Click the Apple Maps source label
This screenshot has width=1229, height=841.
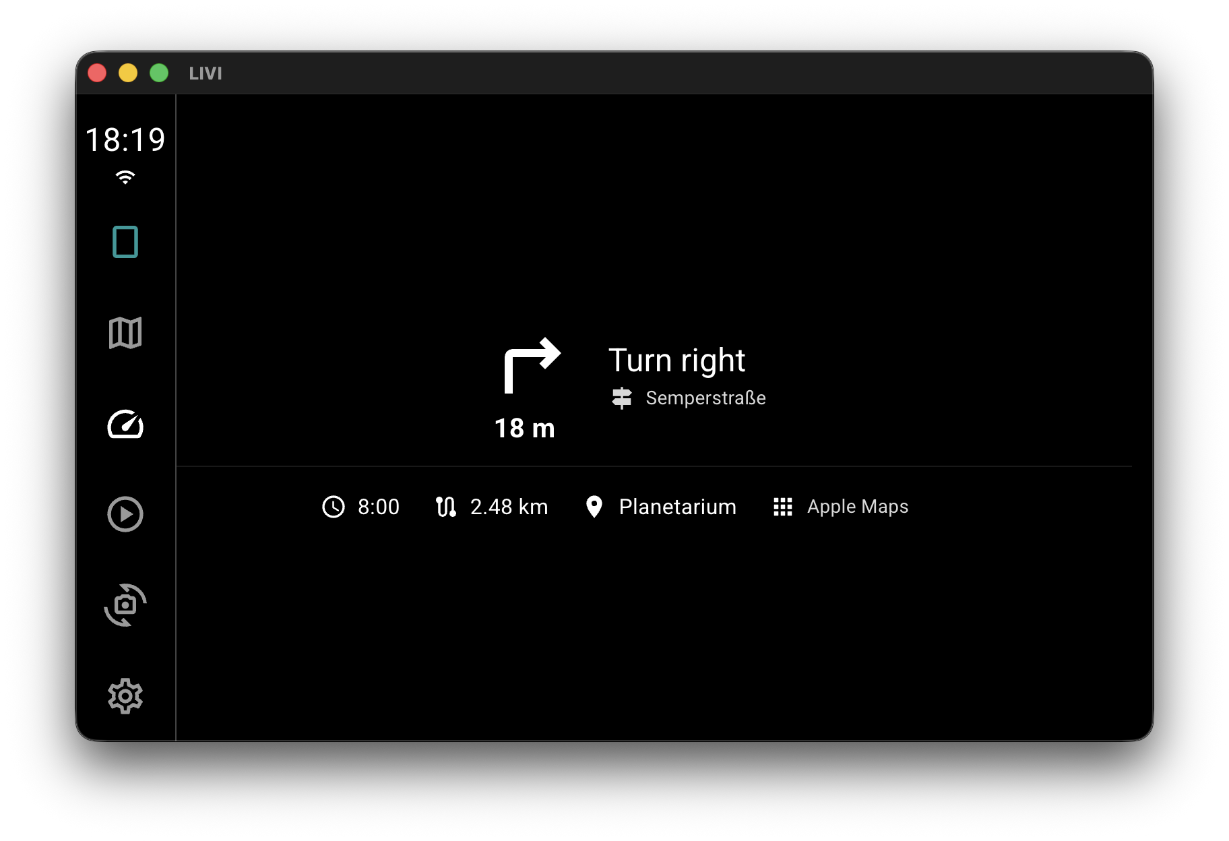857,506
